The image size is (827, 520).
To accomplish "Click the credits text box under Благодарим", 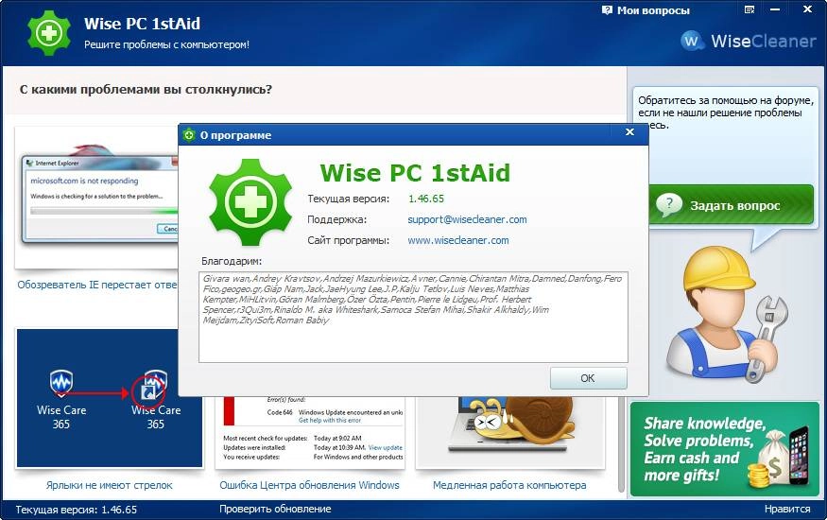I will click(413, 317).
